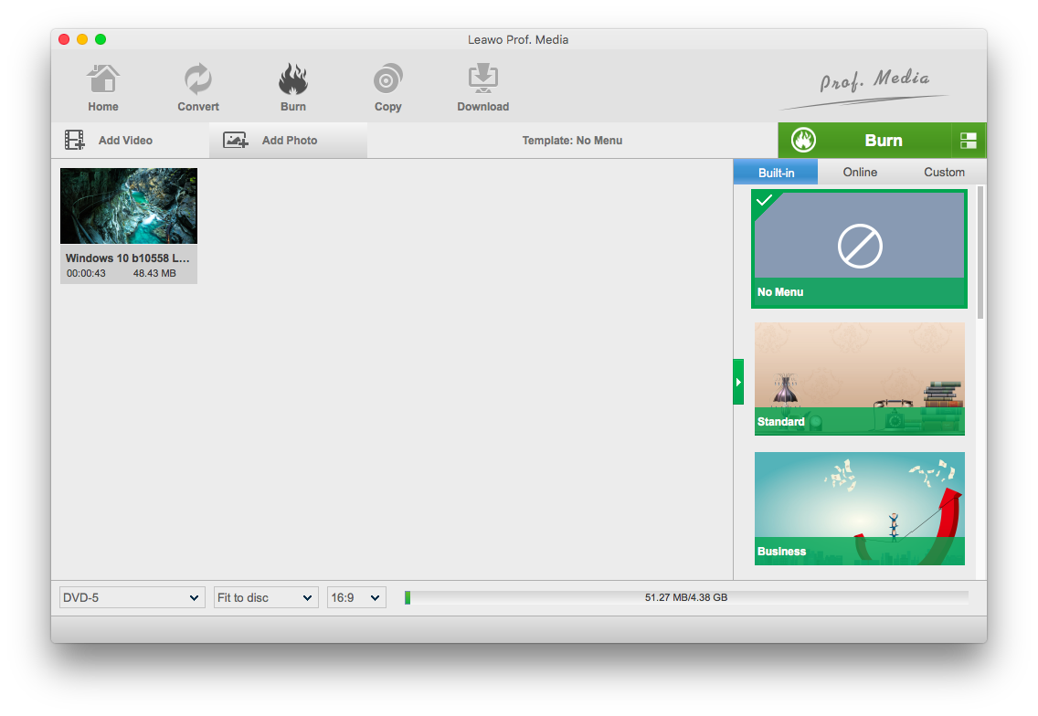The width and height of the screenshot is (1038, 716).
Task: Select the No Menu template
Action: point(859,248)
